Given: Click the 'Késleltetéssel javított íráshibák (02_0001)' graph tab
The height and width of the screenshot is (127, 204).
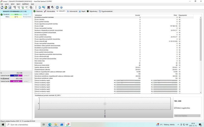Looking at the screenshot, I should point(48,96).
